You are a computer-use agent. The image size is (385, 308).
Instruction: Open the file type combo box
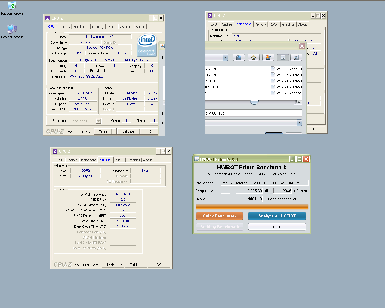pos(300,123)
